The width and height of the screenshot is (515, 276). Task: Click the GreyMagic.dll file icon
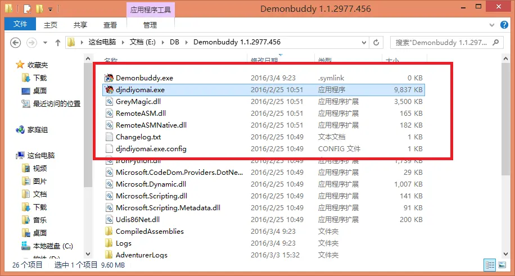[x=110, y=102]
